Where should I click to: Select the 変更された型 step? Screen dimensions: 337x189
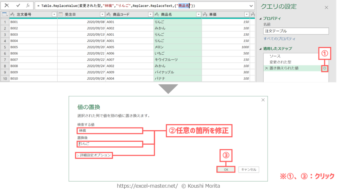tap(280, 62)
